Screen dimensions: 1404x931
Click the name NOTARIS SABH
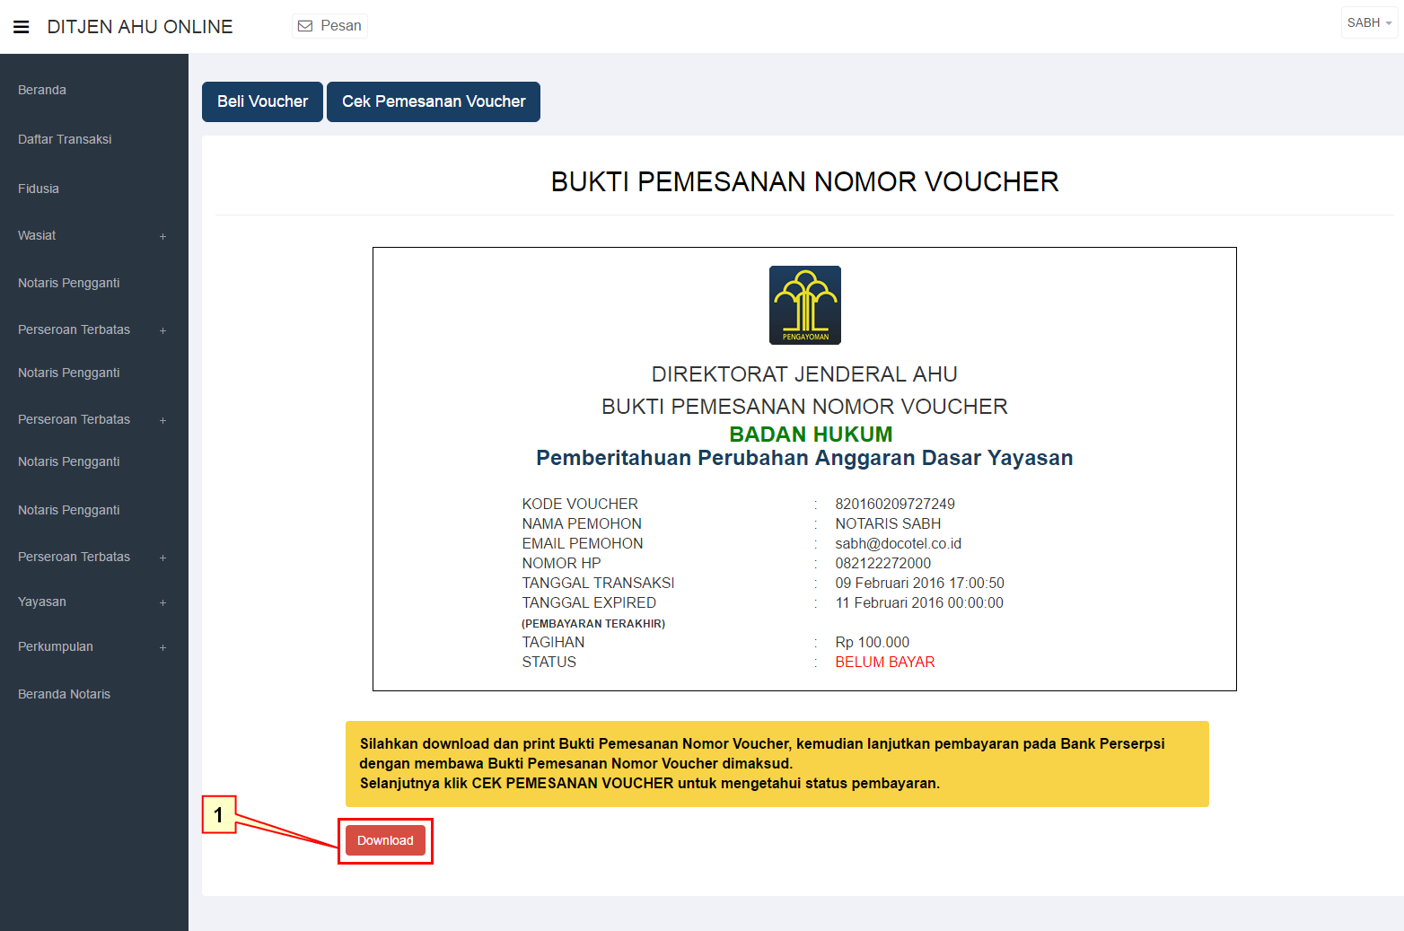coord(888,523)
